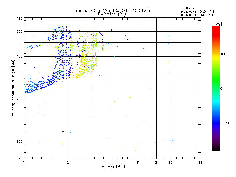The image size is (236, 177).
Task: Click the '400' y-axis tick label
Action: 20,57
